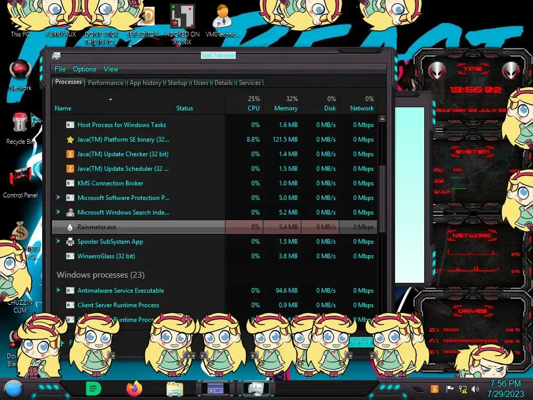Expand the Spooler SubSystem App entry

[58, 241]
